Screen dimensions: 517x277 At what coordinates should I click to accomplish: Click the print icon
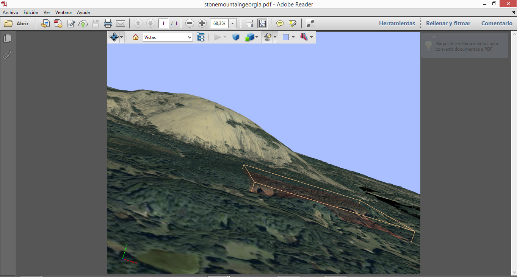coord(108,23)
